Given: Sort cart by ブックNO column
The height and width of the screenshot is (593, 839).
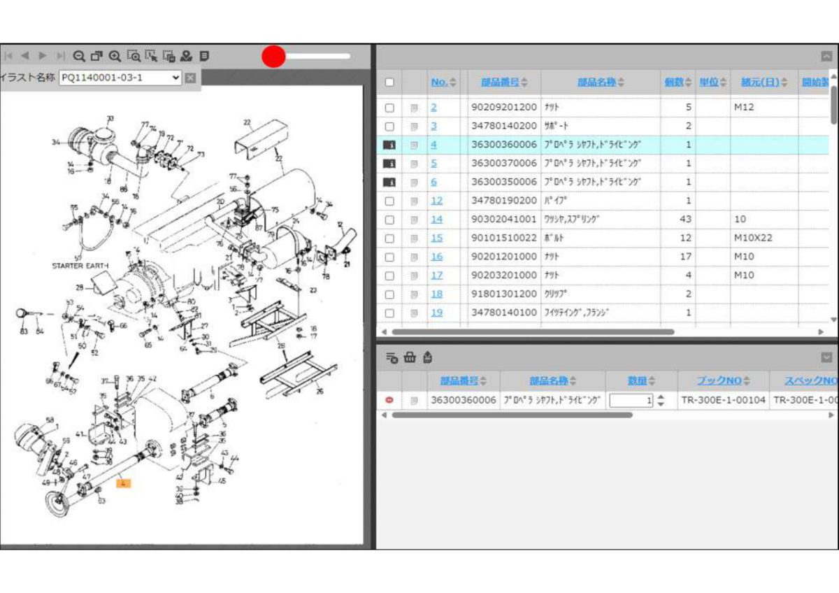Looking at the screenshot, I should pos(723,381).
